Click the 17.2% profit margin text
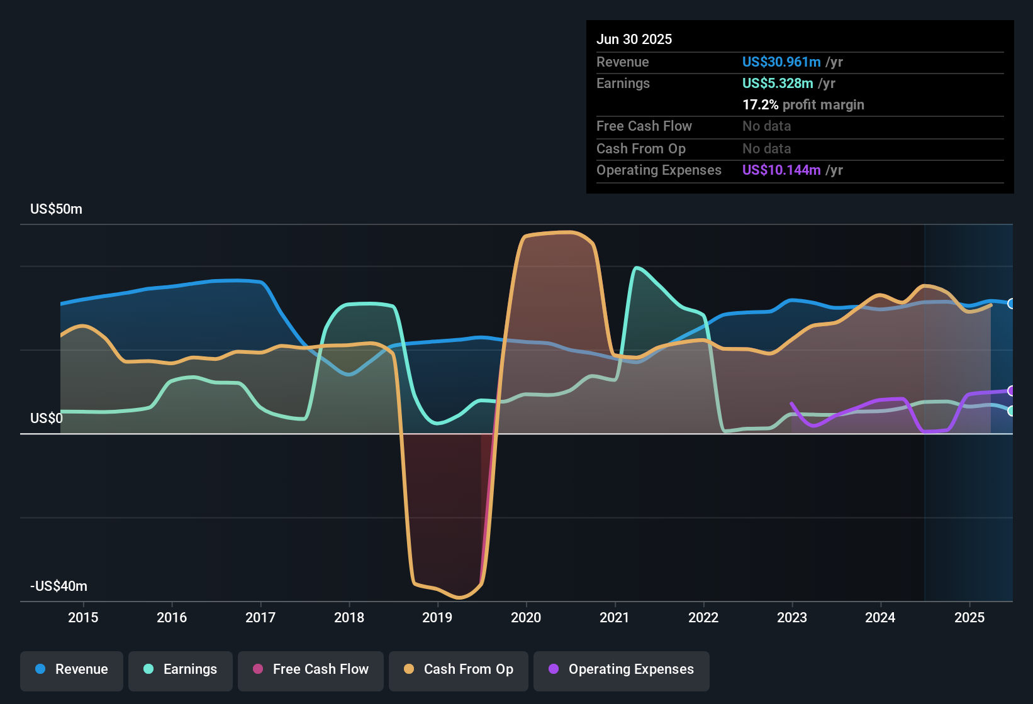 tap(803, 104)
